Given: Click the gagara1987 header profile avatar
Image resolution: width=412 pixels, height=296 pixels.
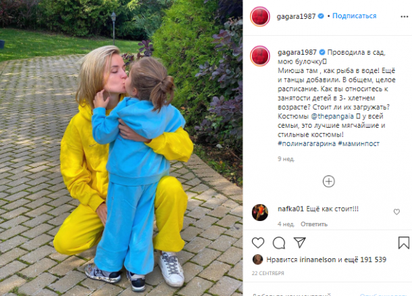Looking at the screenshot, I should click(259, 17).
